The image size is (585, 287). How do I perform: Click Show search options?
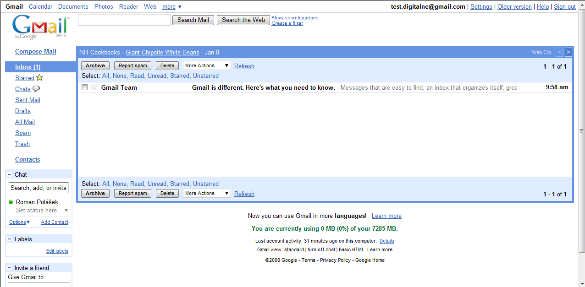(295, 18)
